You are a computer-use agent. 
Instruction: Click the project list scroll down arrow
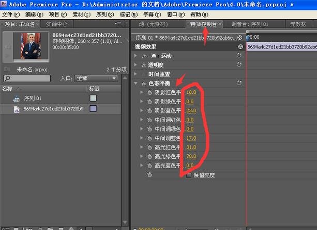pyautogui.click(x=125, y=222)
